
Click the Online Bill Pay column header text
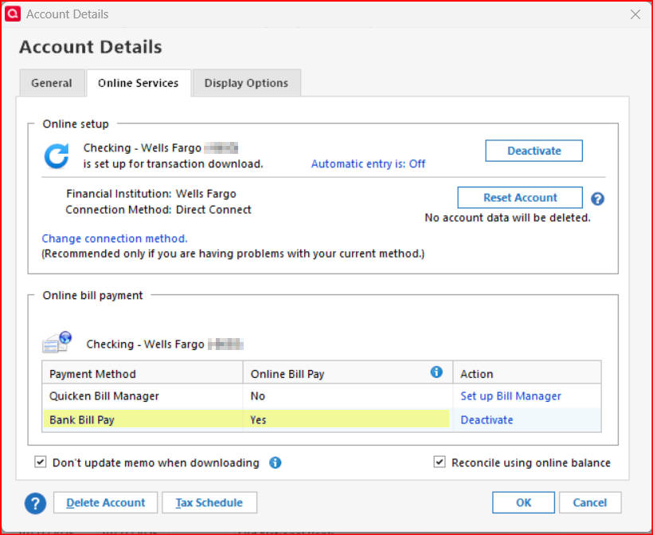(287, 374)
